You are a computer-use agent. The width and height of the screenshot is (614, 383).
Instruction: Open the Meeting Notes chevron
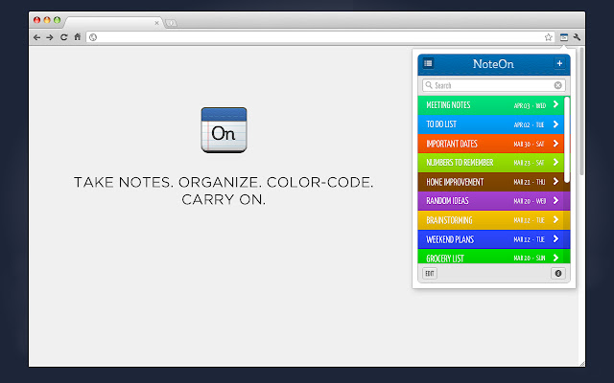coord(555,104)
